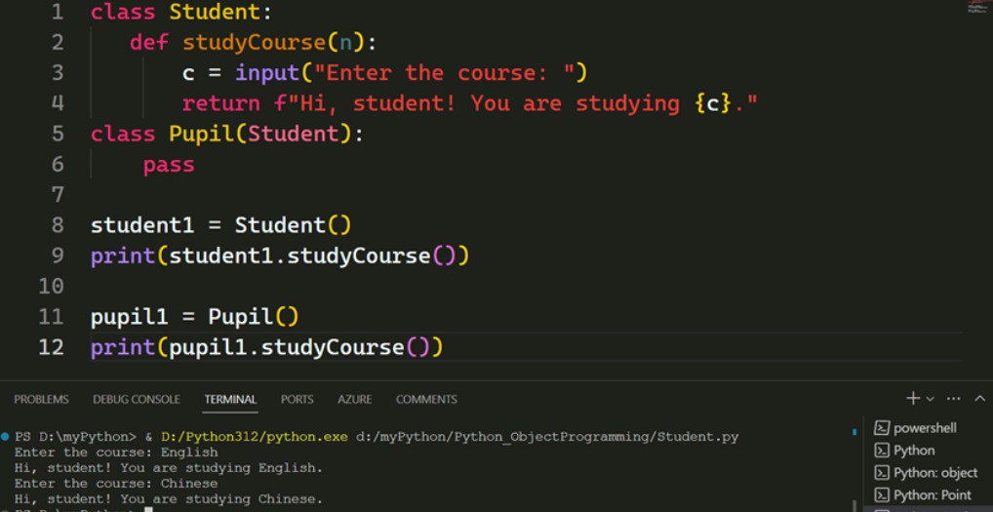Click the terminal icon beside the Python entry

point(881,451)
